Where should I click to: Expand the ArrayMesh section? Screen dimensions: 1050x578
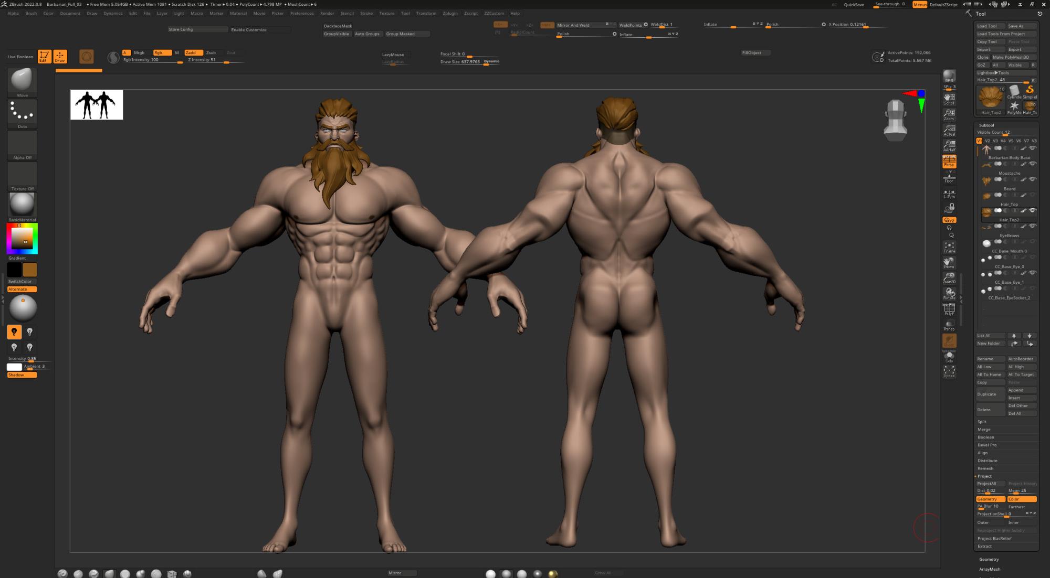coord(990,569)
